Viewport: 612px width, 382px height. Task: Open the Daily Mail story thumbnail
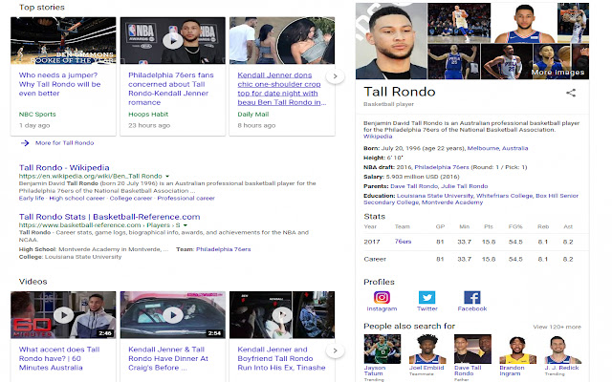click(282, 40)
